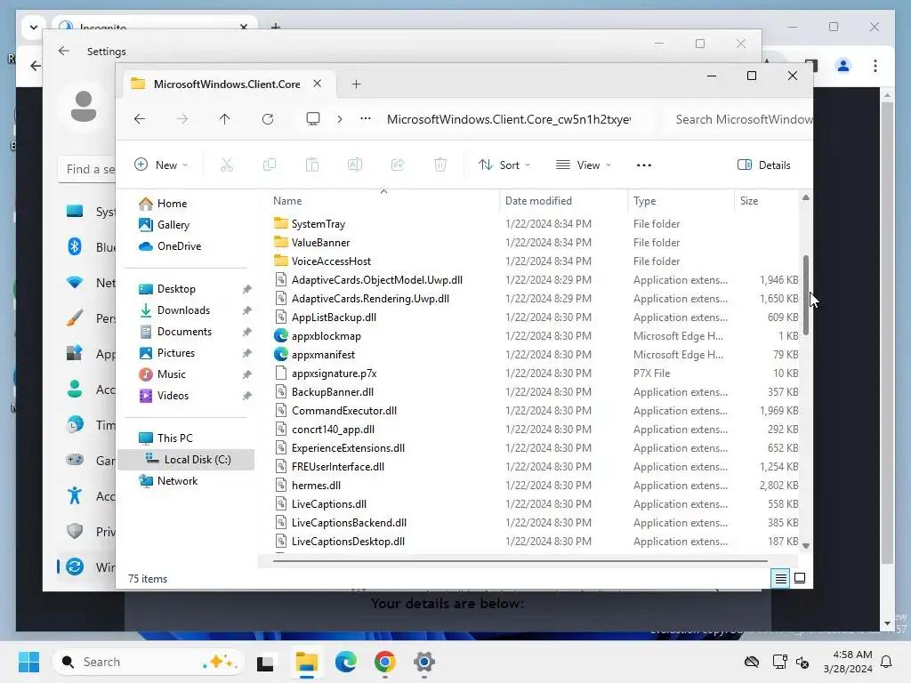Select the appxmanifest file
This screenshot has height=683, width=911.
click(323, 354)
